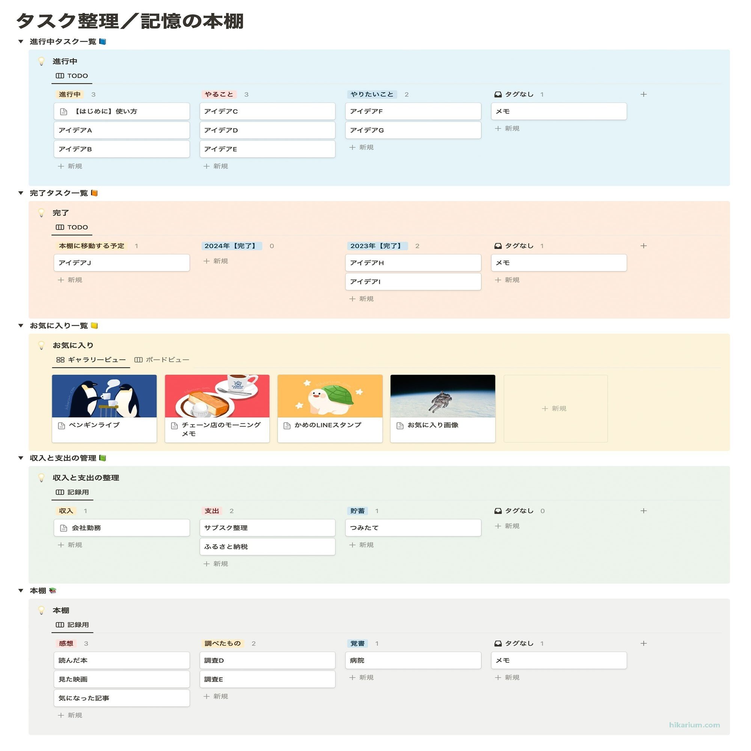Click the board view icon next to TODO
Viewport: 751px width, 751px height.
click(x=60, y=76)
